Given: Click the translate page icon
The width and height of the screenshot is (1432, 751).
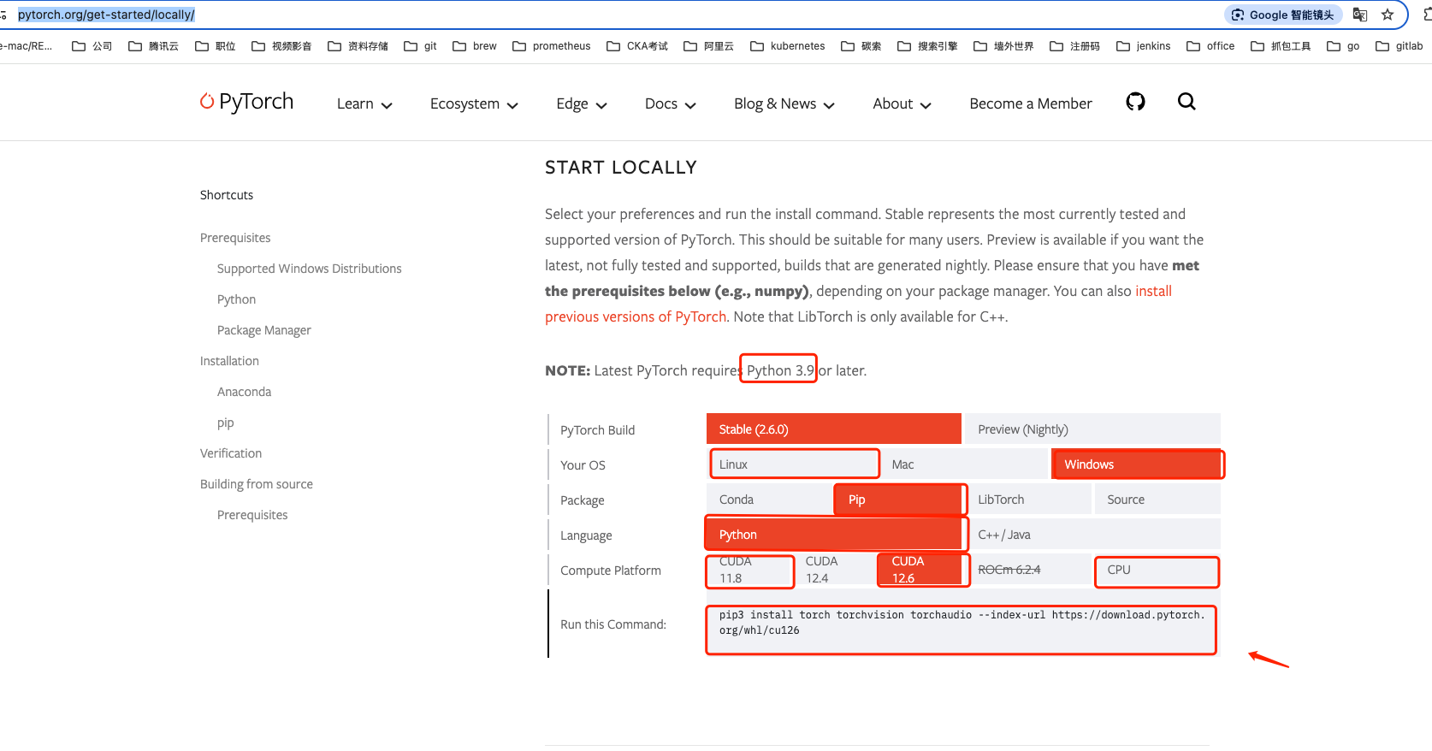Looking at the screenshot, I should pyautogui.click(x=1360, y=15).
